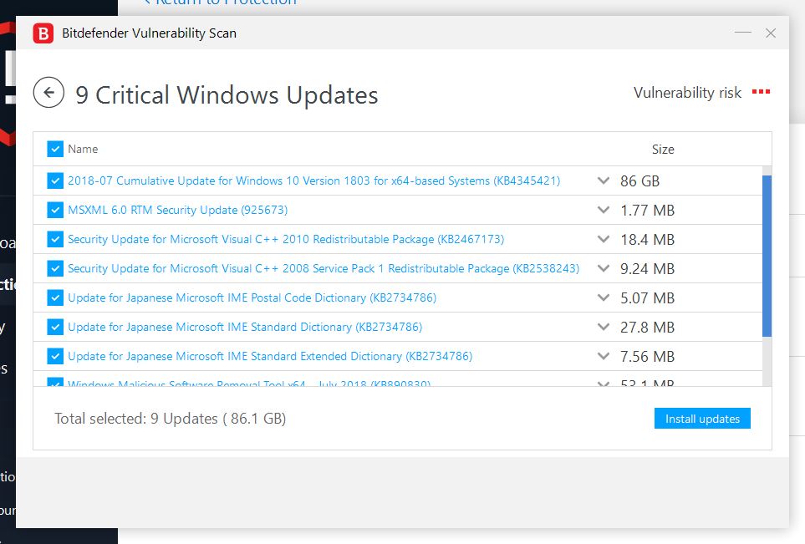Uncheck the Japanese IME Standard Dictionary checkbox

[x=55, y=327]
